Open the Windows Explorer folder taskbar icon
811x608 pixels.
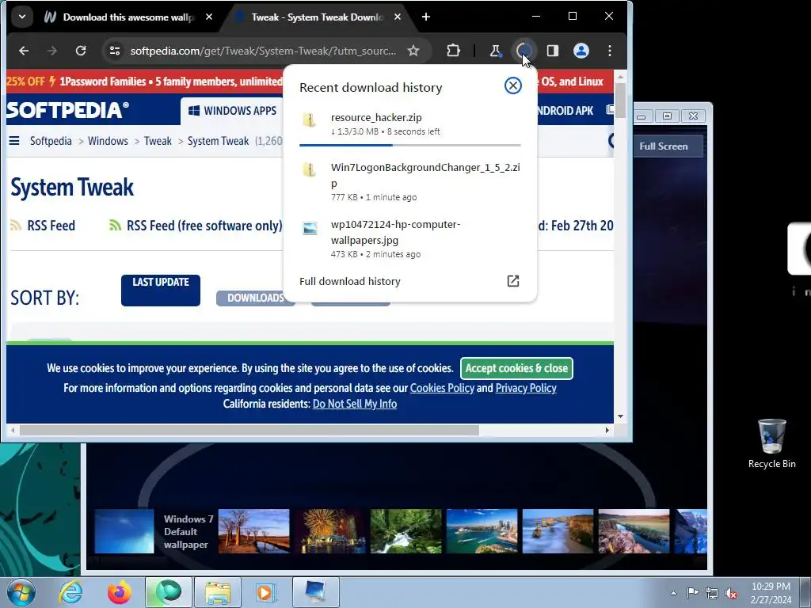(217, 592)
